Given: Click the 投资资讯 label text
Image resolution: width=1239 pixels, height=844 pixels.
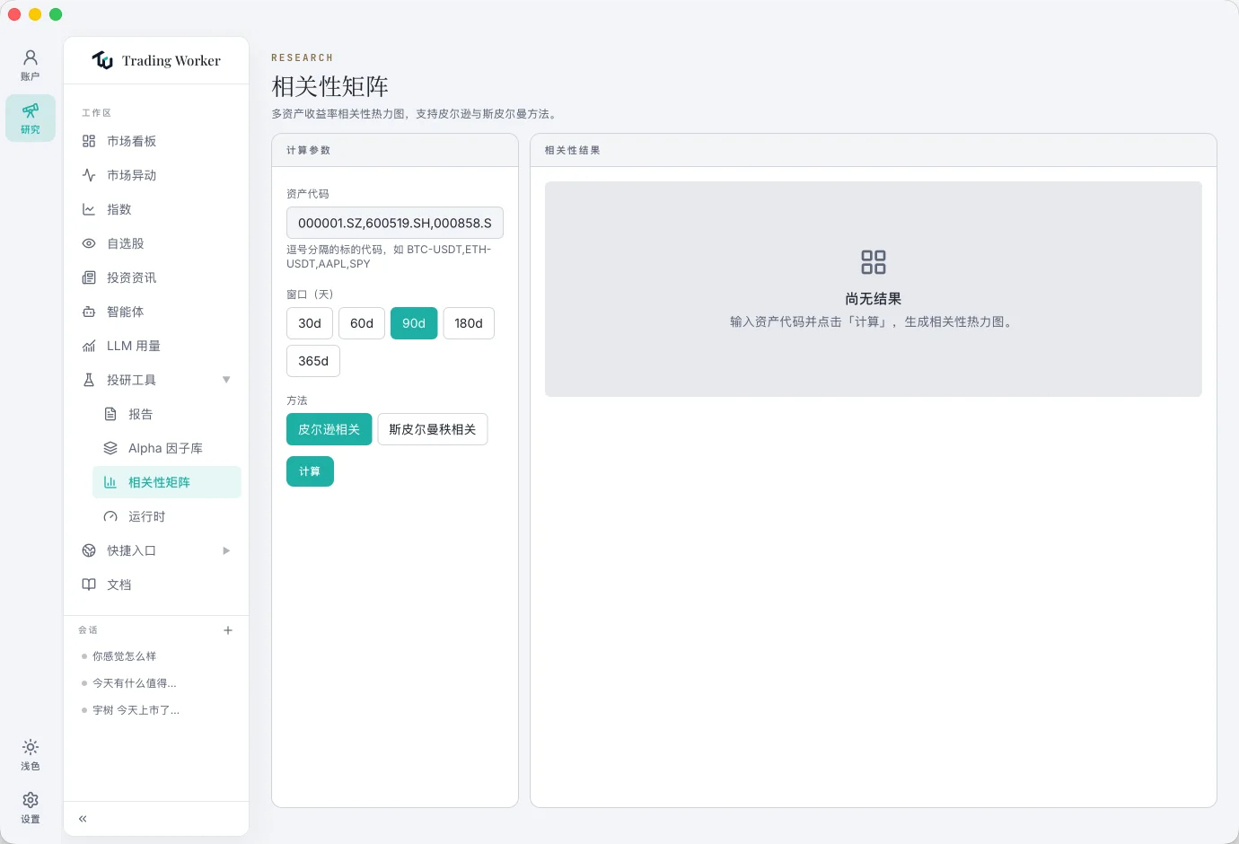Looking at the screenshot, I should coord(132,277).
